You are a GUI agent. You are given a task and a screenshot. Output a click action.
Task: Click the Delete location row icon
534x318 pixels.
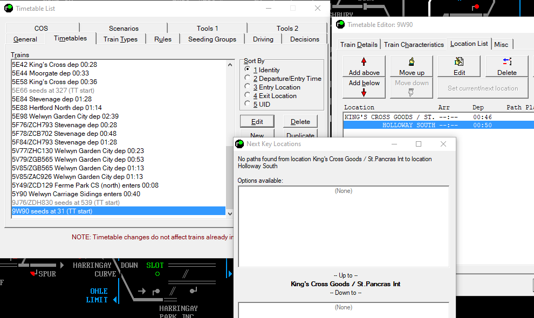click(507, 61)
